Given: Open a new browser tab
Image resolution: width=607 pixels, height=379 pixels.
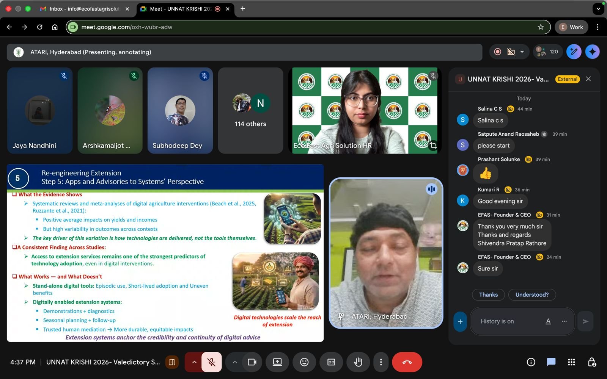Looking at the screenshot, I should 243,8.
